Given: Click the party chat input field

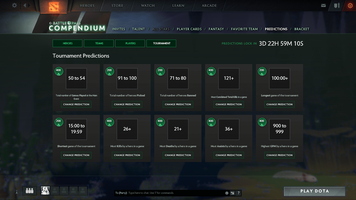Looking at the screenshot, I should click(175, 193).
